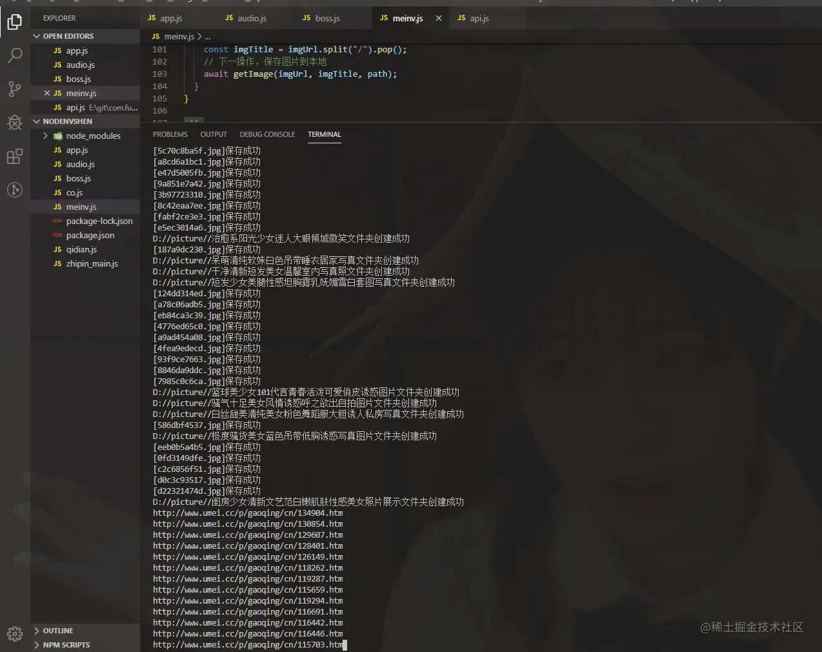Image resolution: width=822 pixels, height=652 pixels.
Task: Open the GitLens icon in activity bar
Action: click(14, 190)
